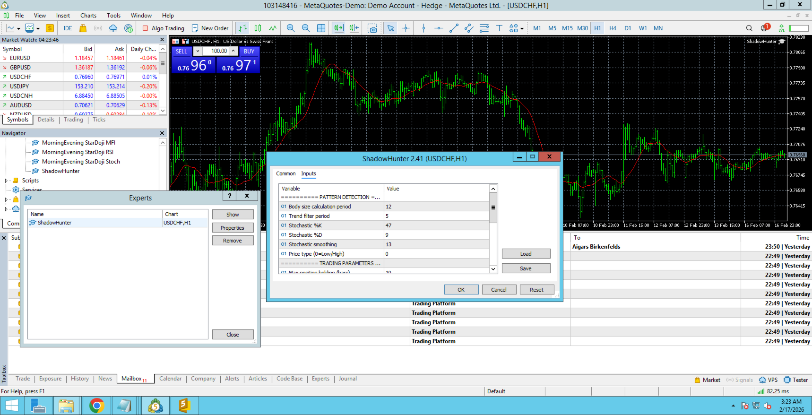This screenshot has height=415, width=812.
Task: Switch chart to candlestick view
Action: (258, 28)
